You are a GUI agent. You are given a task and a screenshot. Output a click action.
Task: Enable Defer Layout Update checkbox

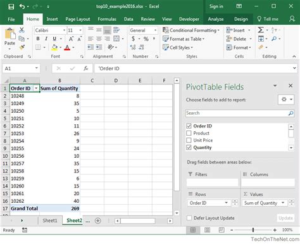189,218
